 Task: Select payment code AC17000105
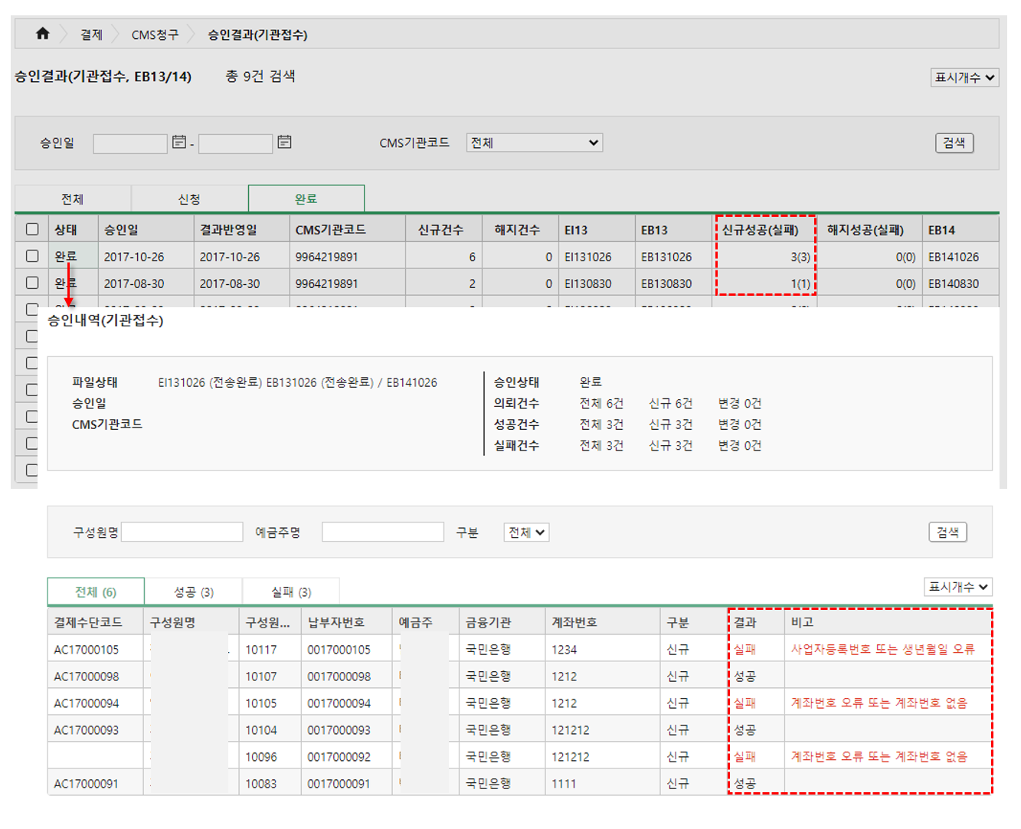click(87, 650)
